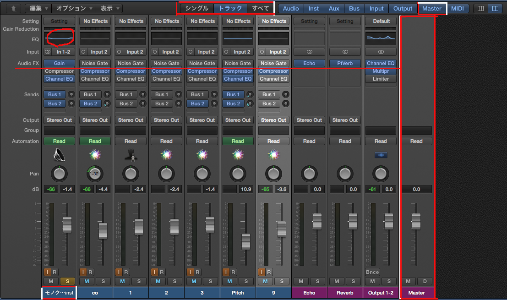Select the すべて mixer view
The width and height of the screenshot is (507, 300).
click(260, 8)
